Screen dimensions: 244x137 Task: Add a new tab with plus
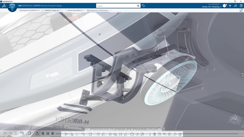111,10
